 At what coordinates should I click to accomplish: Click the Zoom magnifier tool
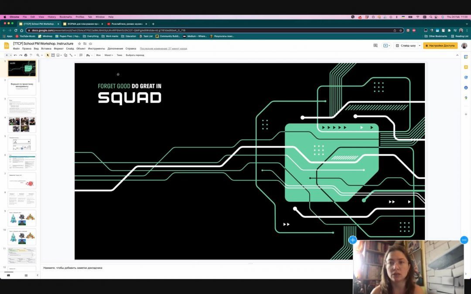coord(38,55)
